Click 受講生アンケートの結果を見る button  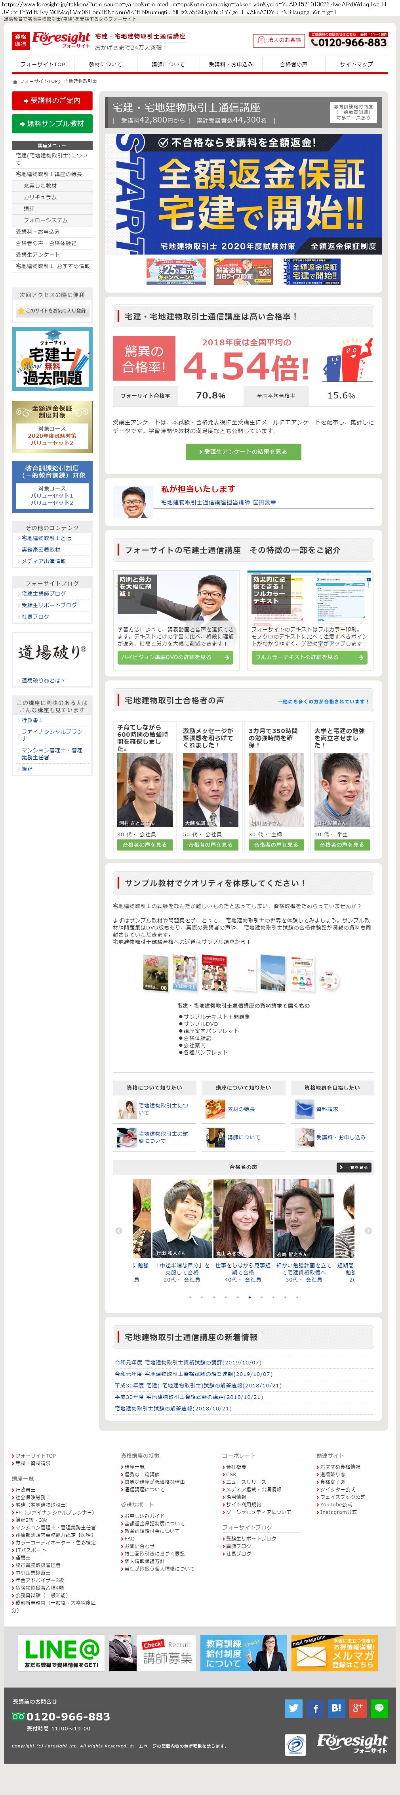(244, 452)
